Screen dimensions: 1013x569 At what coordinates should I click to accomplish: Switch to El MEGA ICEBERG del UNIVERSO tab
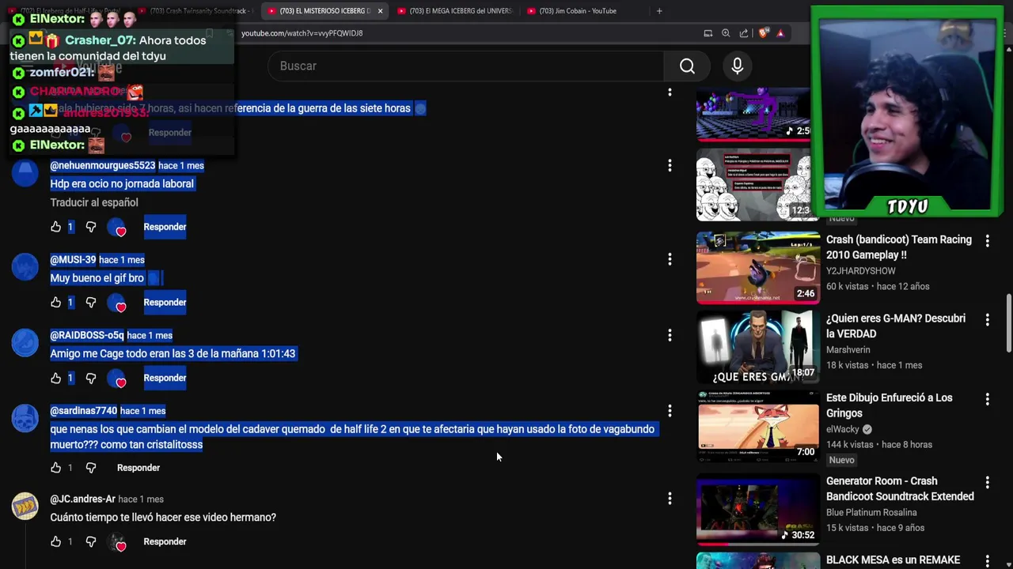pos(454,11)
